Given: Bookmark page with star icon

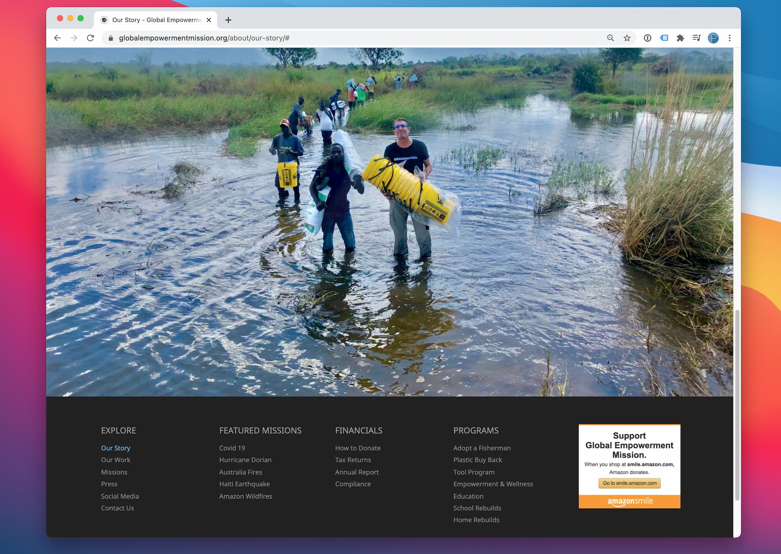Looking at the screenshot, I should (x=627, y=38).
